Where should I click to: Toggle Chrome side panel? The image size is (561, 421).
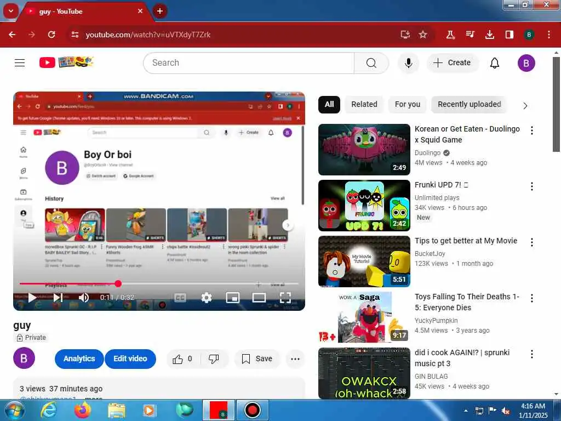(x=509, y=35)
